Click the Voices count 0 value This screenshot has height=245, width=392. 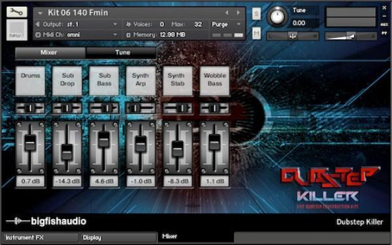[x=162, y=24]
